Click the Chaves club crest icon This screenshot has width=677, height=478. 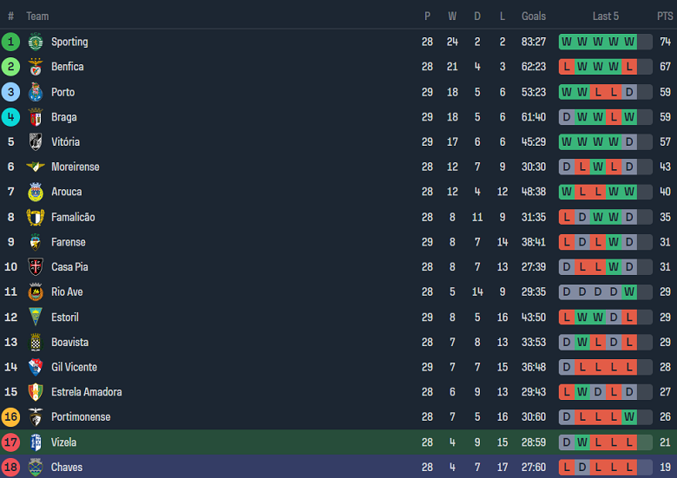(36, 468)
